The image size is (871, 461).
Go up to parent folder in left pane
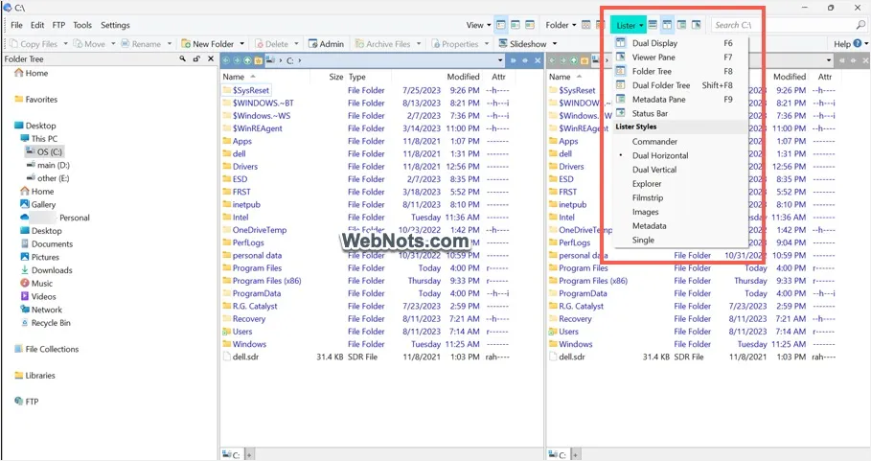tap(247, 60)
